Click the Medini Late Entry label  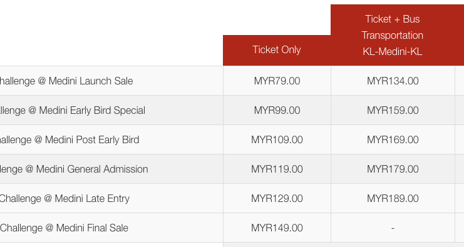coord(64,199)
